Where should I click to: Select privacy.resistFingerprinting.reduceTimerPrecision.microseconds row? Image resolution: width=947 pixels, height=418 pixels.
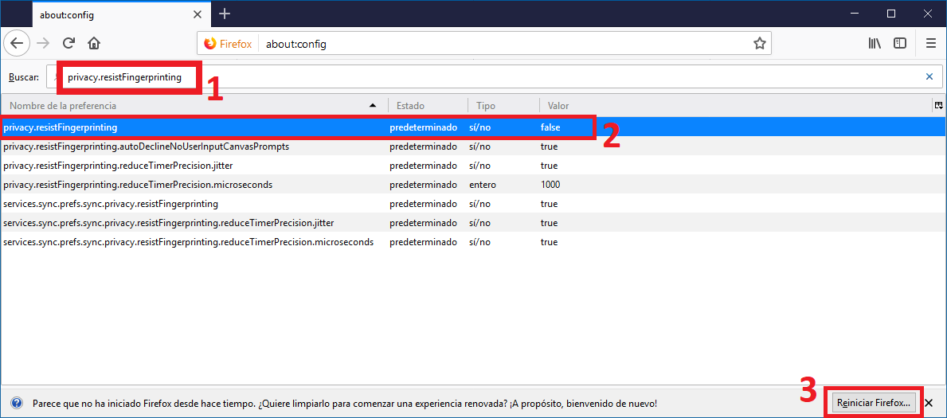coord(473,185)
